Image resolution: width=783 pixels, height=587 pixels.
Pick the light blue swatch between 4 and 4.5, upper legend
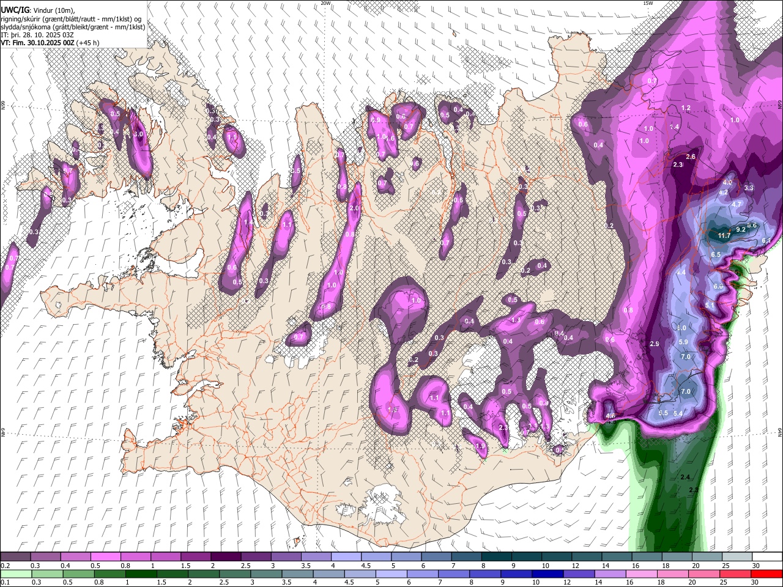tap(346, 557)
